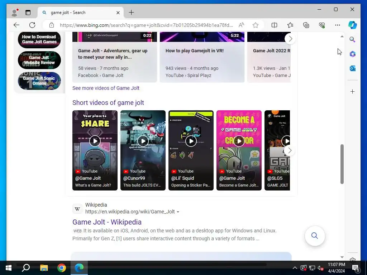Select Game Jolt Sonic Omens chip
The width and height of the screenshot is (367, 275).
[x=39, y=81]
